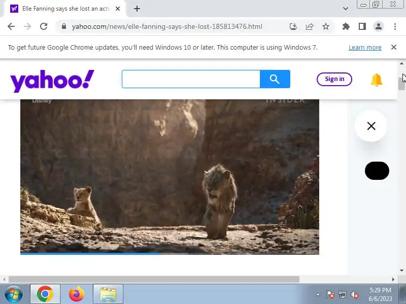Open the taskbar clock showing 5:29 PM
This screenshot has width=406, height=304.
pos(380,294)
